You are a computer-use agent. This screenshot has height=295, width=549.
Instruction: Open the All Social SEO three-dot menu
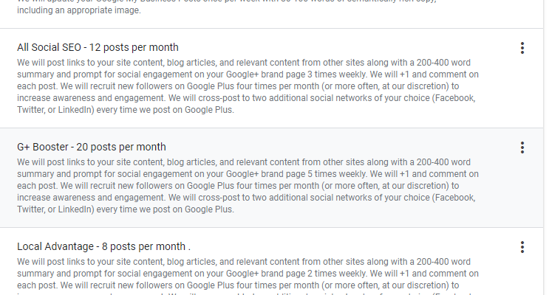(522, 48)
